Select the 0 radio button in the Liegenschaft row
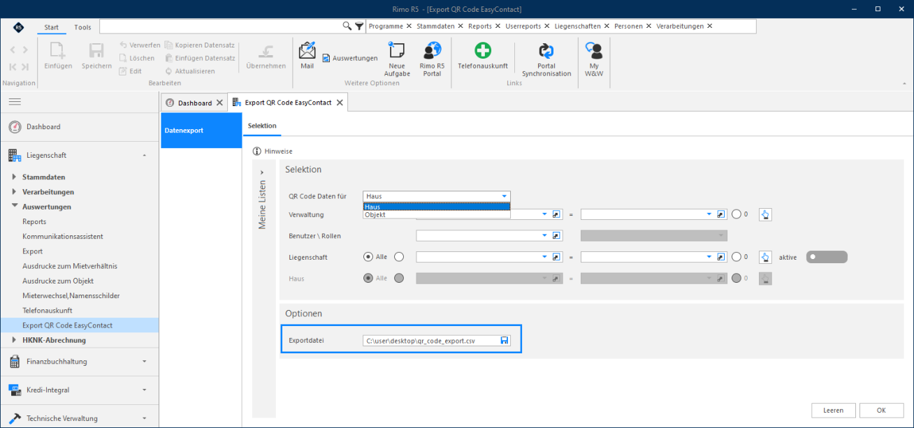The height and width of the screenshot is (428, 914). [737, 257]
